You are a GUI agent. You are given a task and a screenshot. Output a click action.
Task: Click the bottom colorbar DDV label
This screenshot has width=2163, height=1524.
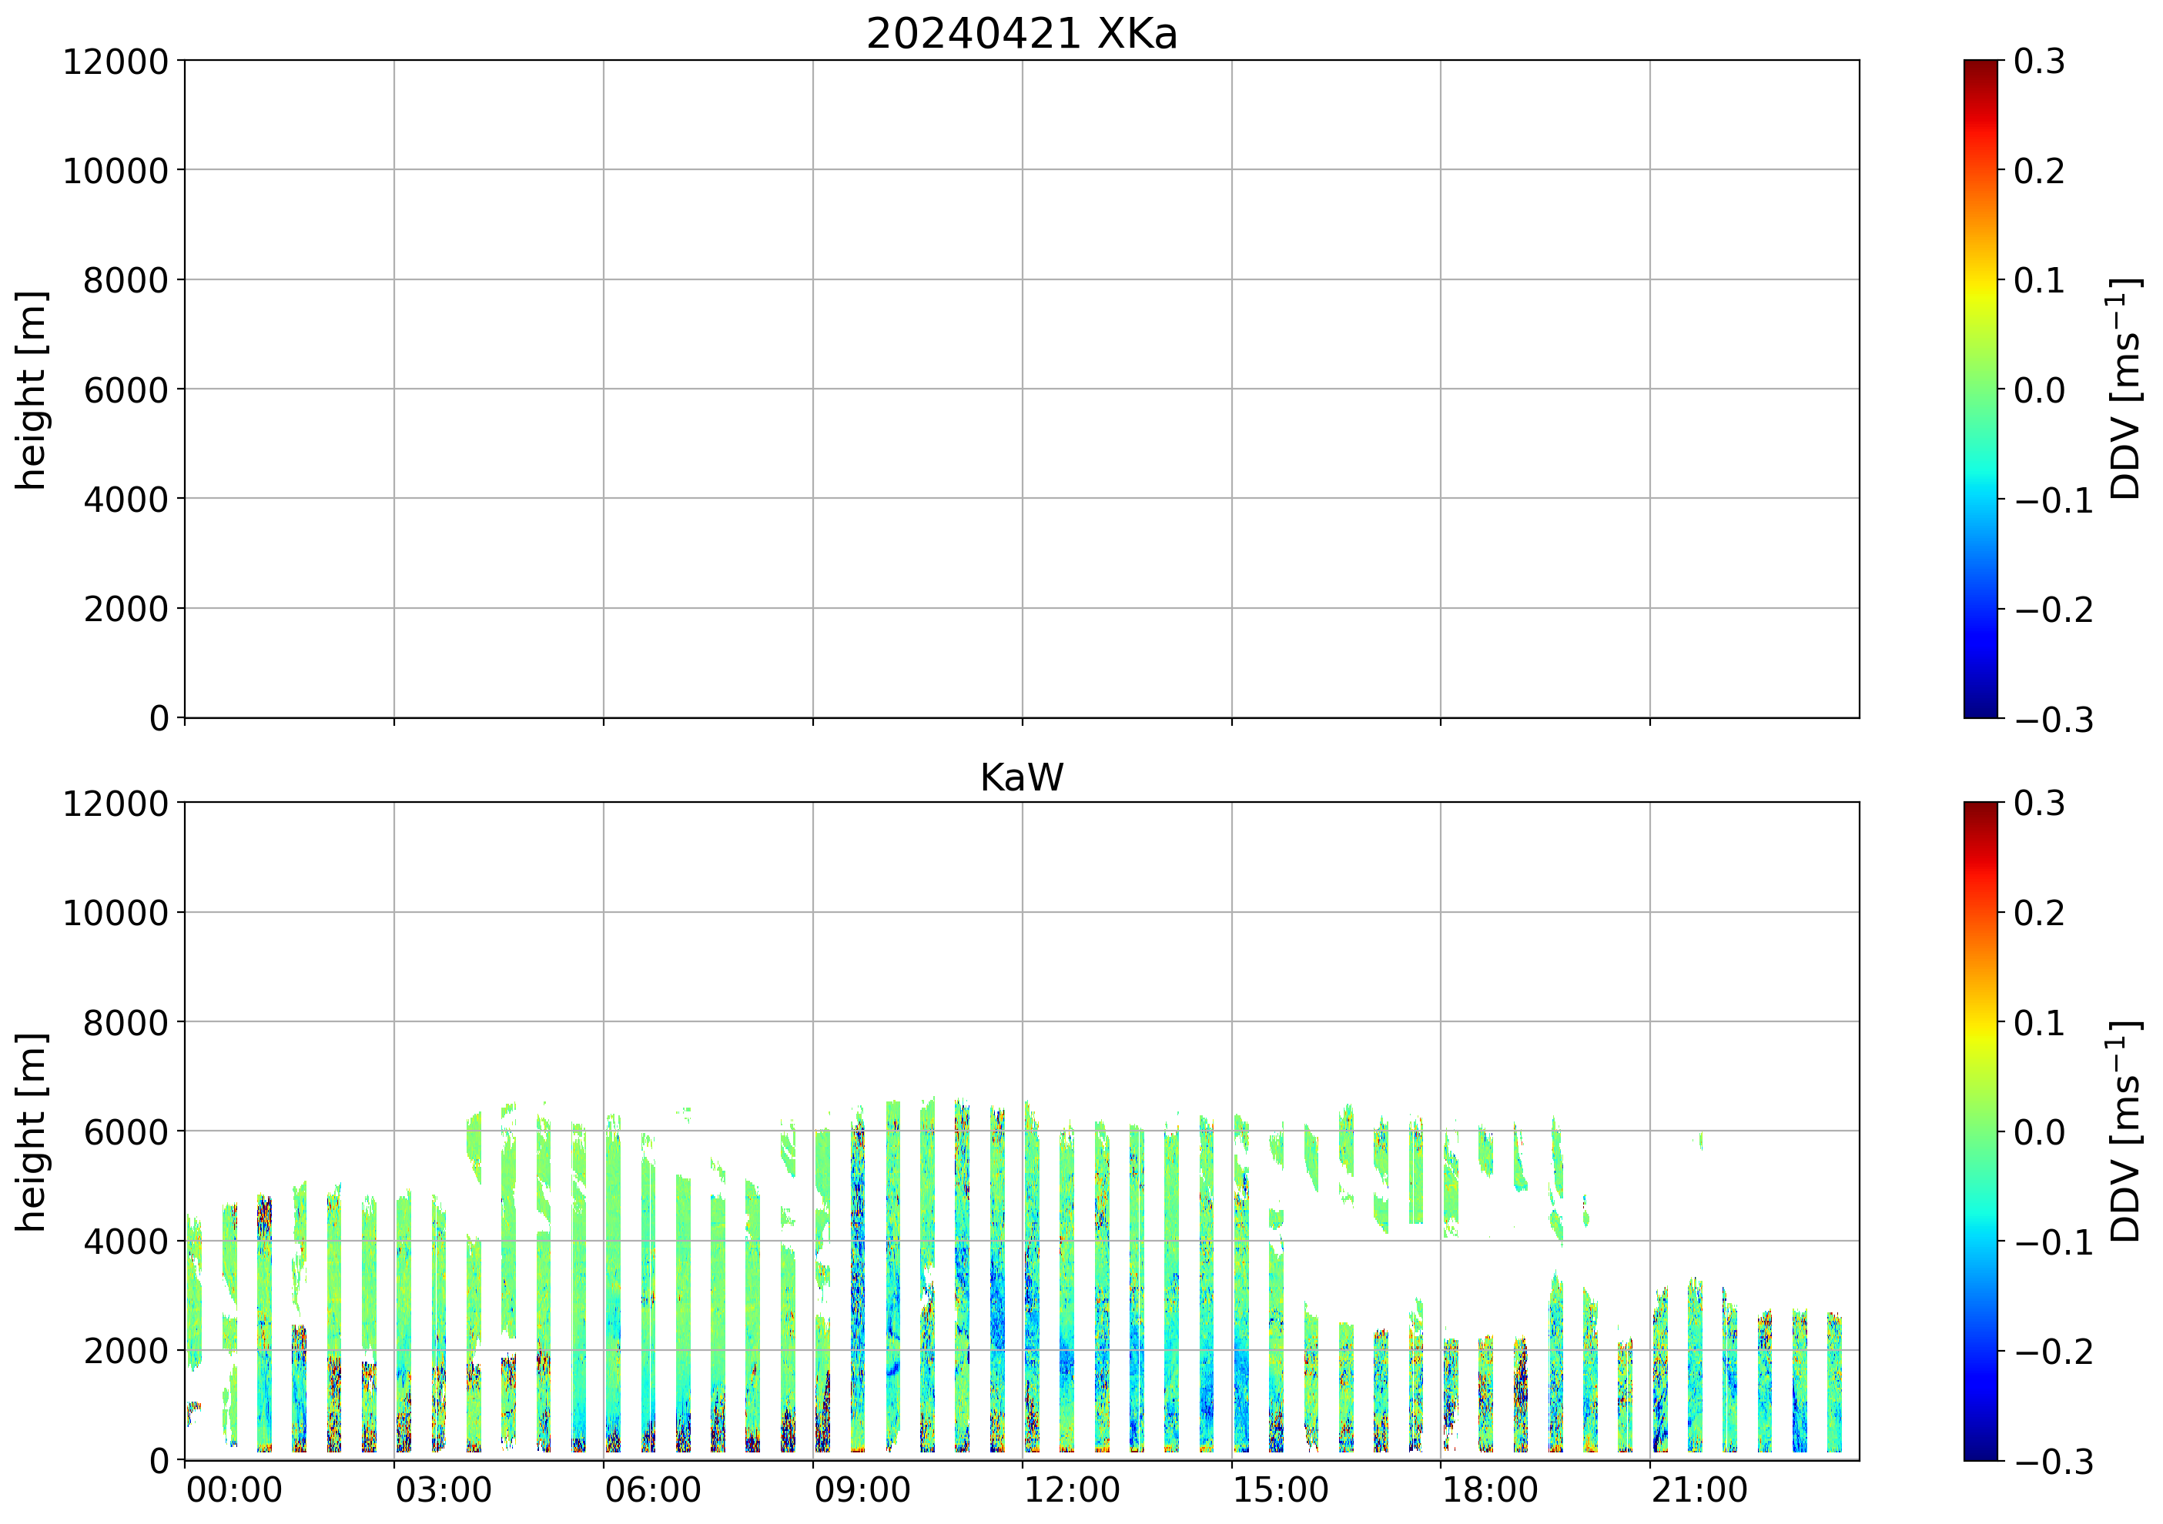pos(2126,1131)
